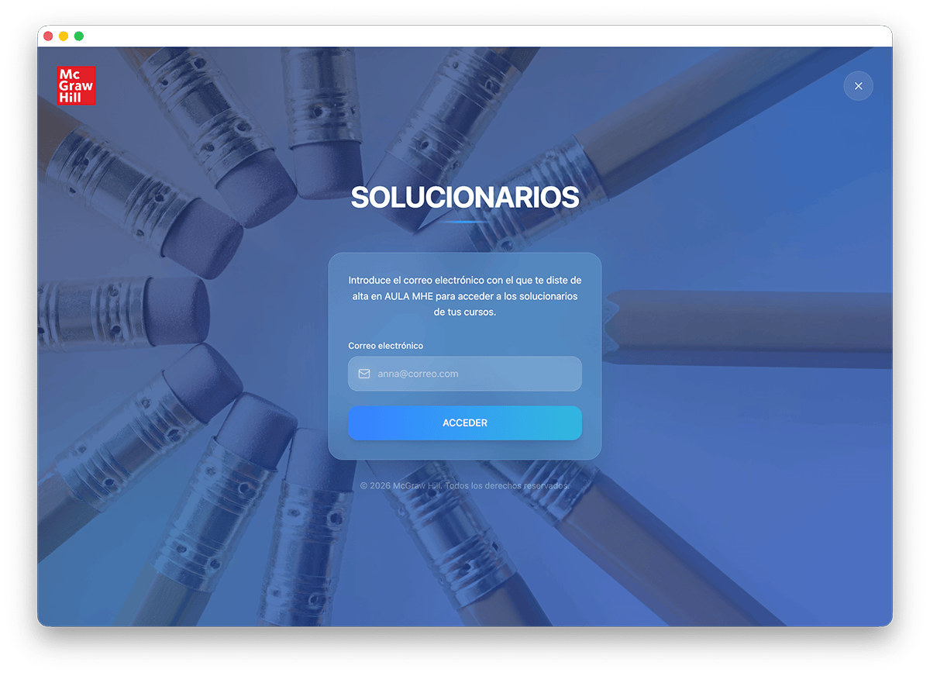Click the McGraw Hill logo
This screenshot has width=930, height=676.
click(77, 85)
